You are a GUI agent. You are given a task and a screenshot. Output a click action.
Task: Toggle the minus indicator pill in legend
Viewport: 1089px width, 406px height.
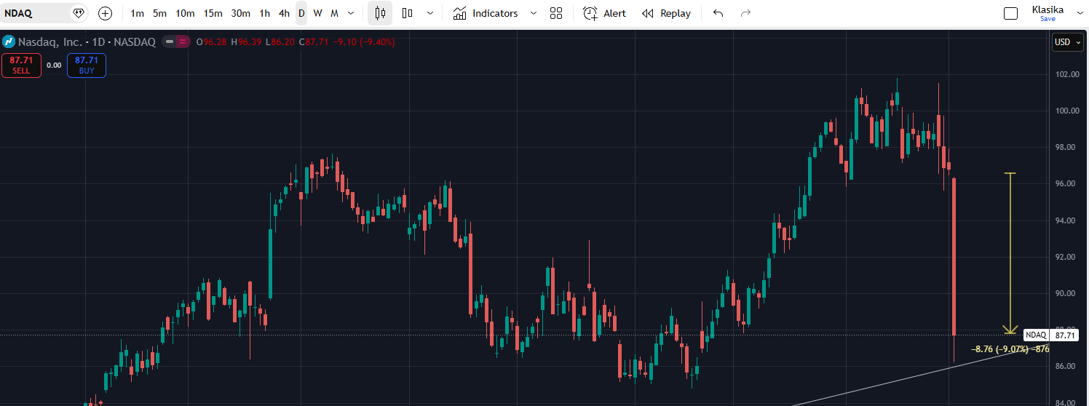tap(170, 42)
